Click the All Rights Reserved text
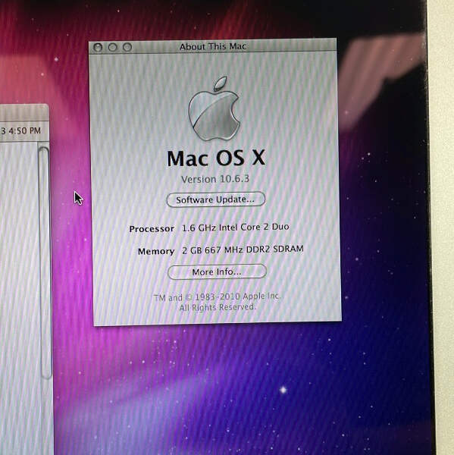 click(x=218, y=307)
